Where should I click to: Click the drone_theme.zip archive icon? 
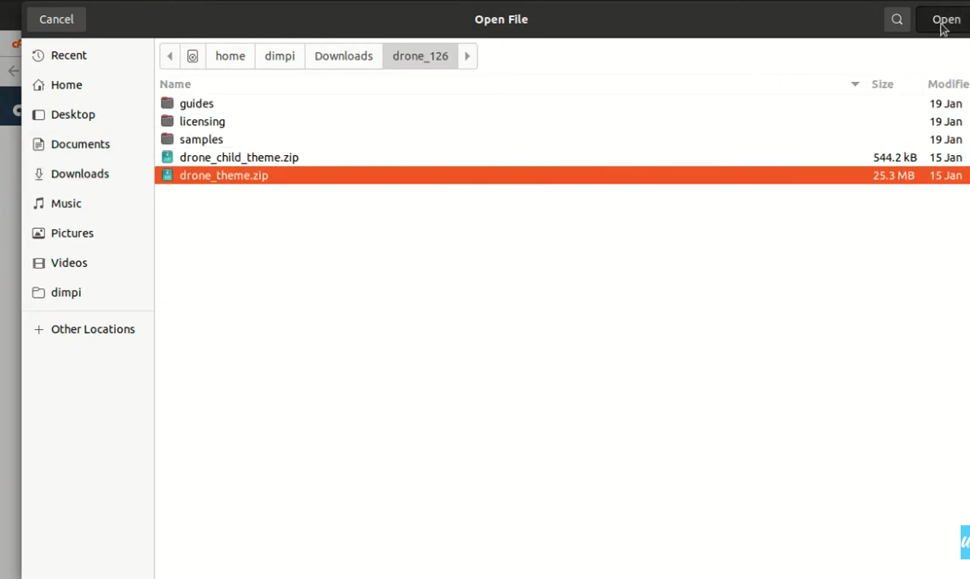coord(167,176)
